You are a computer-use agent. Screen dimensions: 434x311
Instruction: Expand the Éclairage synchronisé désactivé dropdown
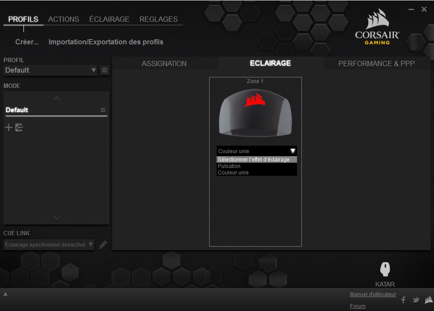[x=49, y=245]
